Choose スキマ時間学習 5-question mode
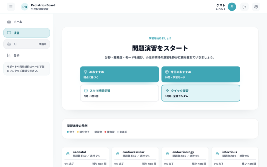This screenshot has width=267, height=167. (119, 93)
